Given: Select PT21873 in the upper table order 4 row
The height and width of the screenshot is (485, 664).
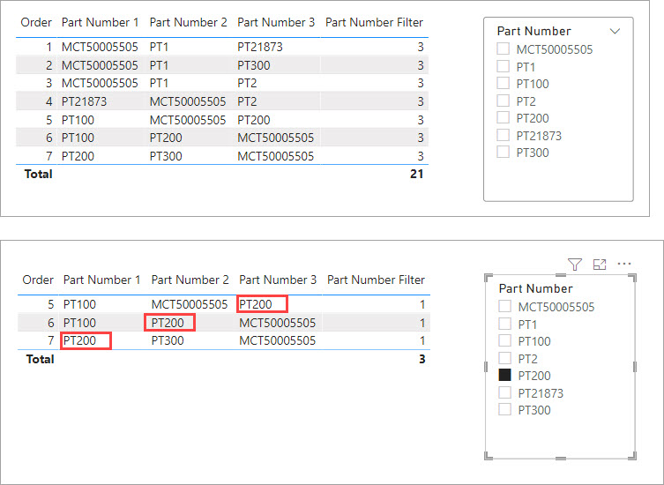Looking at the screenshot, I should (84, 101).
